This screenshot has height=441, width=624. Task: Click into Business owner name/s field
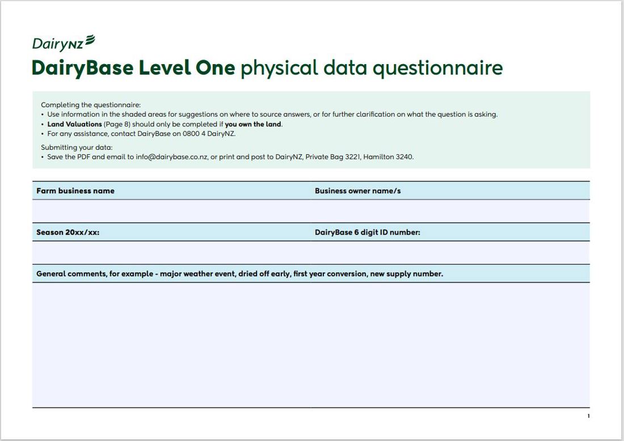pos(450,211)
